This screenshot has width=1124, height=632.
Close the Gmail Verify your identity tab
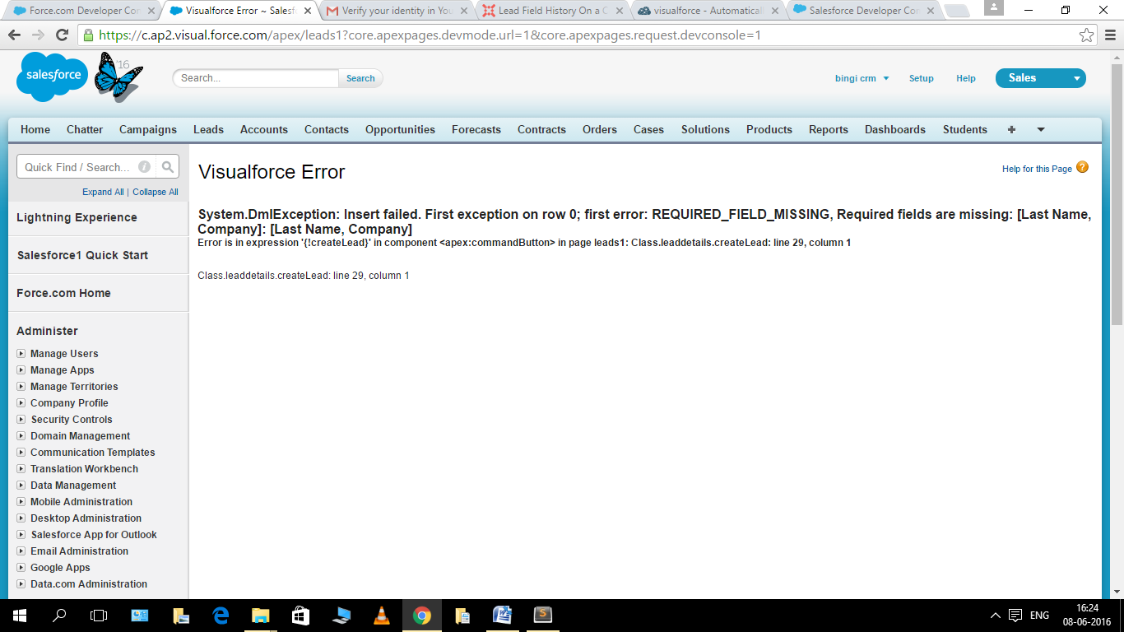pos(464,11)
